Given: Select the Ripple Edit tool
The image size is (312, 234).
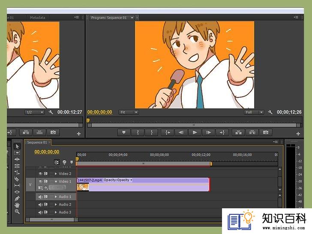Looking at the screenshot, I should pyautogui.click(x=17, y=159).
